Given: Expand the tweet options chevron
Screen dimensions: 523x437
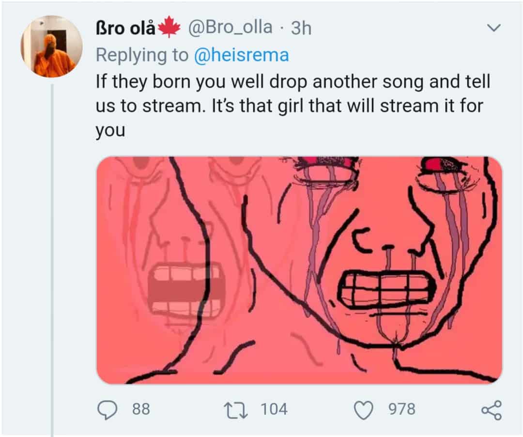Looking at the screenshot, I should pos(493,28).
